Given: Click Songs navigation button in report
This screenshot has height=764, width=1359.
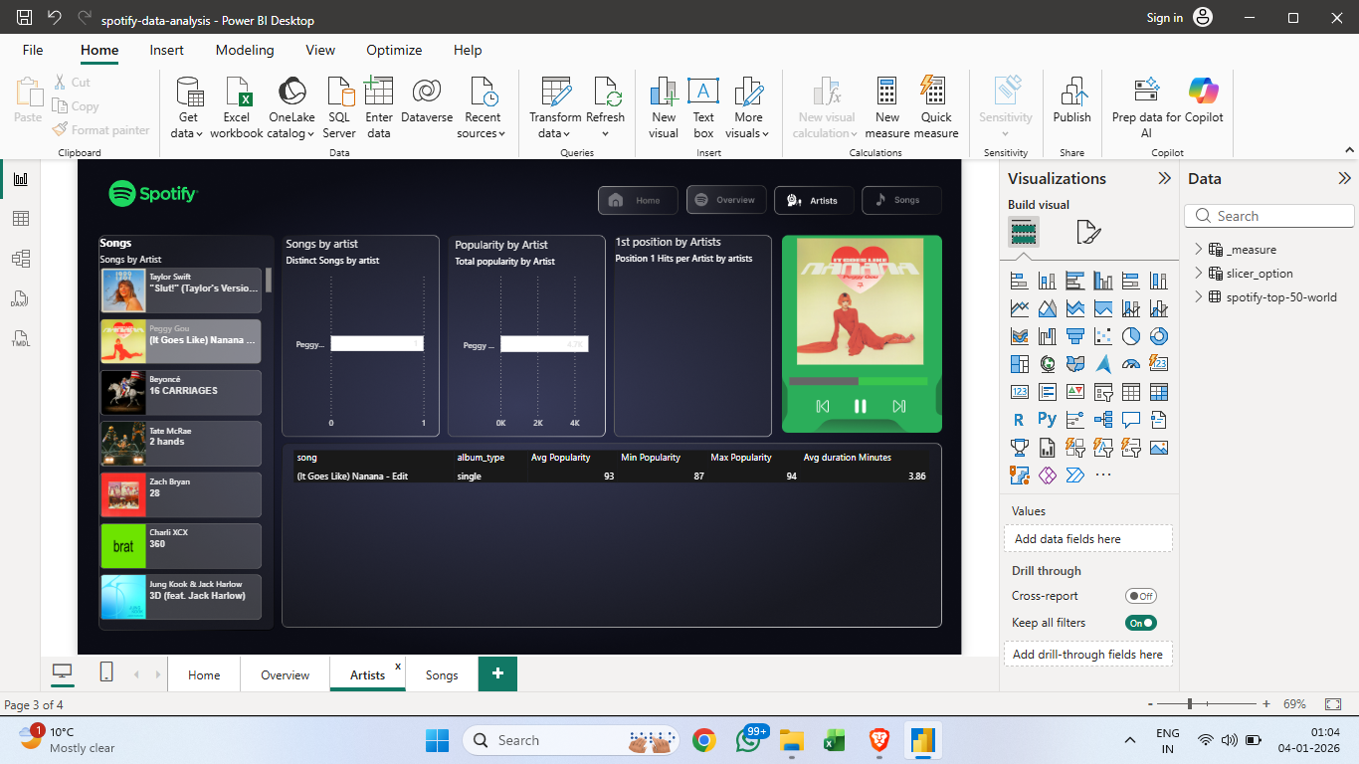Looking at the screenshot, I should point(901,200).
